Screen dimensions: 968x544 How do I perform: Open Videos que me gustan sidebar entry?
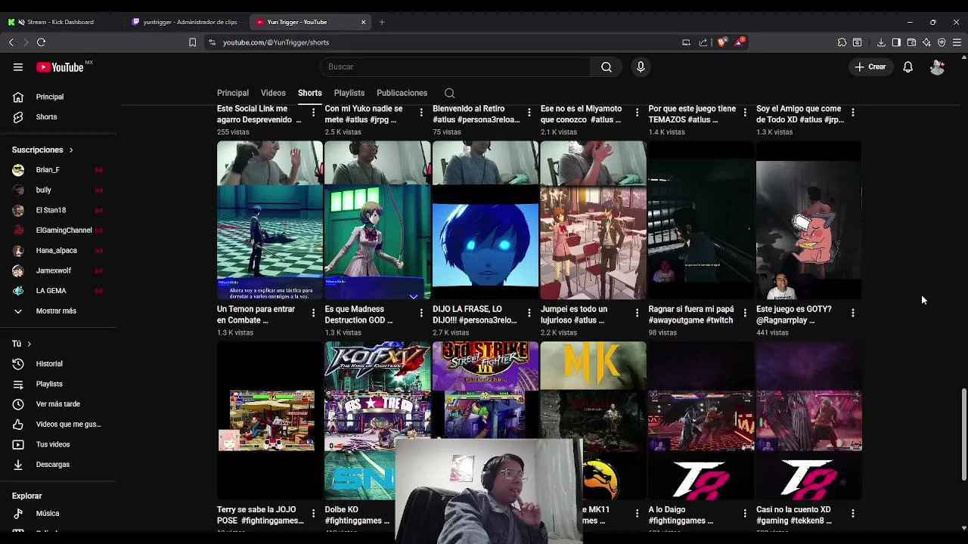[57, 425]
